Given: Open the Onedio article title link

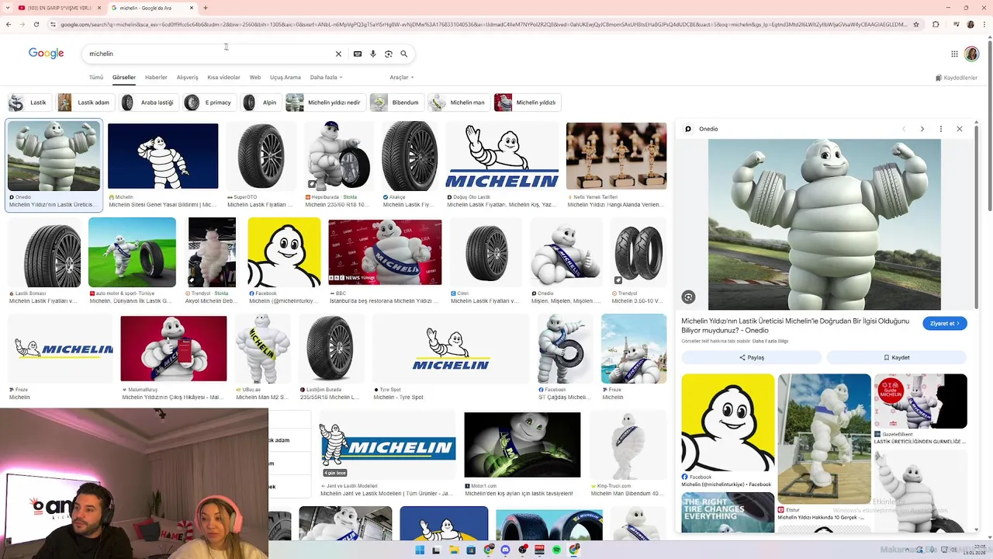Looking at the screenshot, I should point(795,325).
